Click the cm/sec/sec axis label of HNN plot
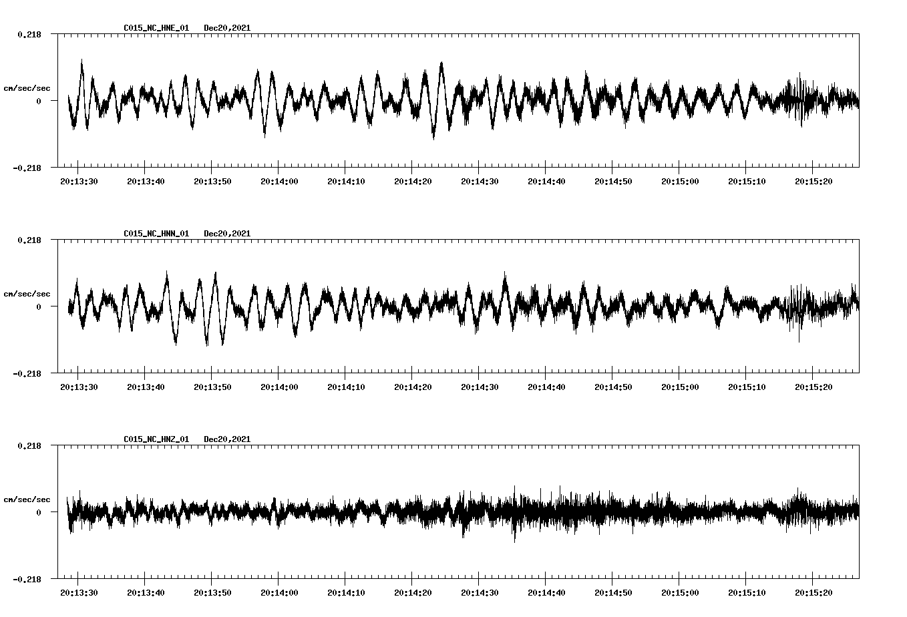Image resolution: width=907 pixels, height=617 pixels. click(x=27, y=294)
